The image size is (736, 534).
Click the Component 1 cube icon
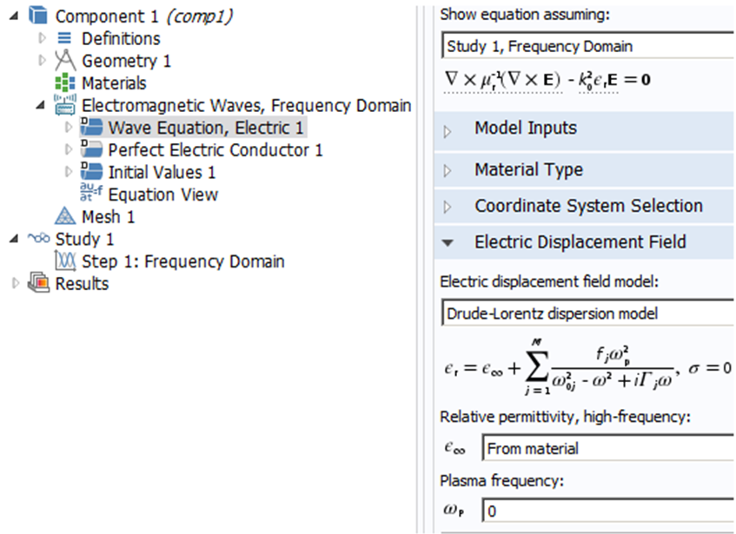(36, 16)
